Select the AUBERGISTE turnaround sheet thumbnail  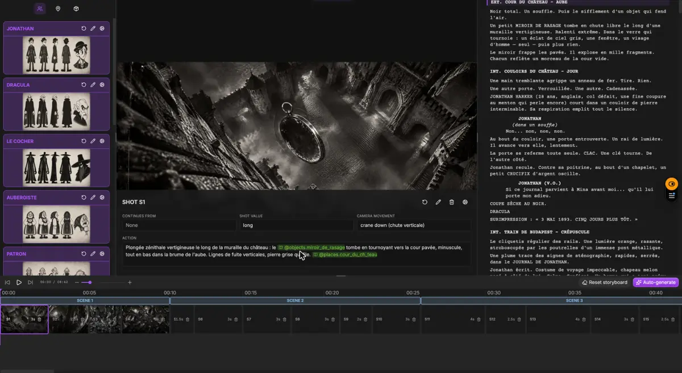[56, 223]
